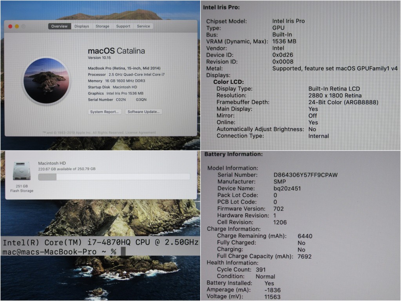
Task: Click the 16 GB 1600 MHz DDR3 value
Action: (x=125, y=81)
